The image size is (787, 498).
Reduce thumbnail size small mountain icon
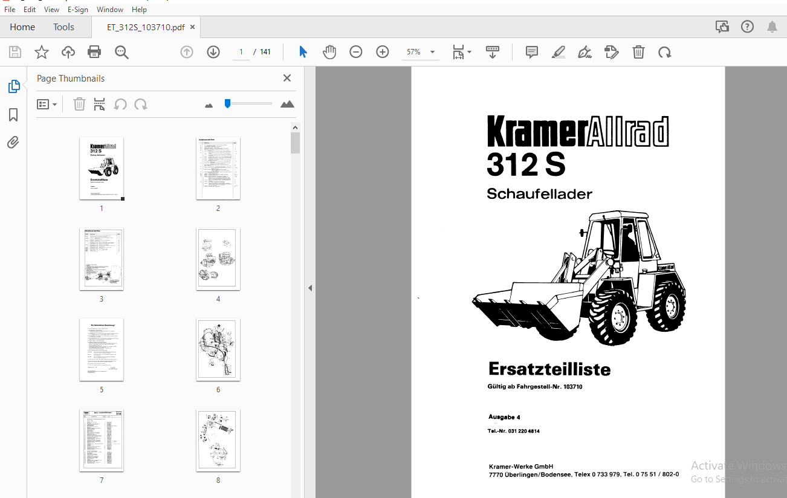(209, 105)
